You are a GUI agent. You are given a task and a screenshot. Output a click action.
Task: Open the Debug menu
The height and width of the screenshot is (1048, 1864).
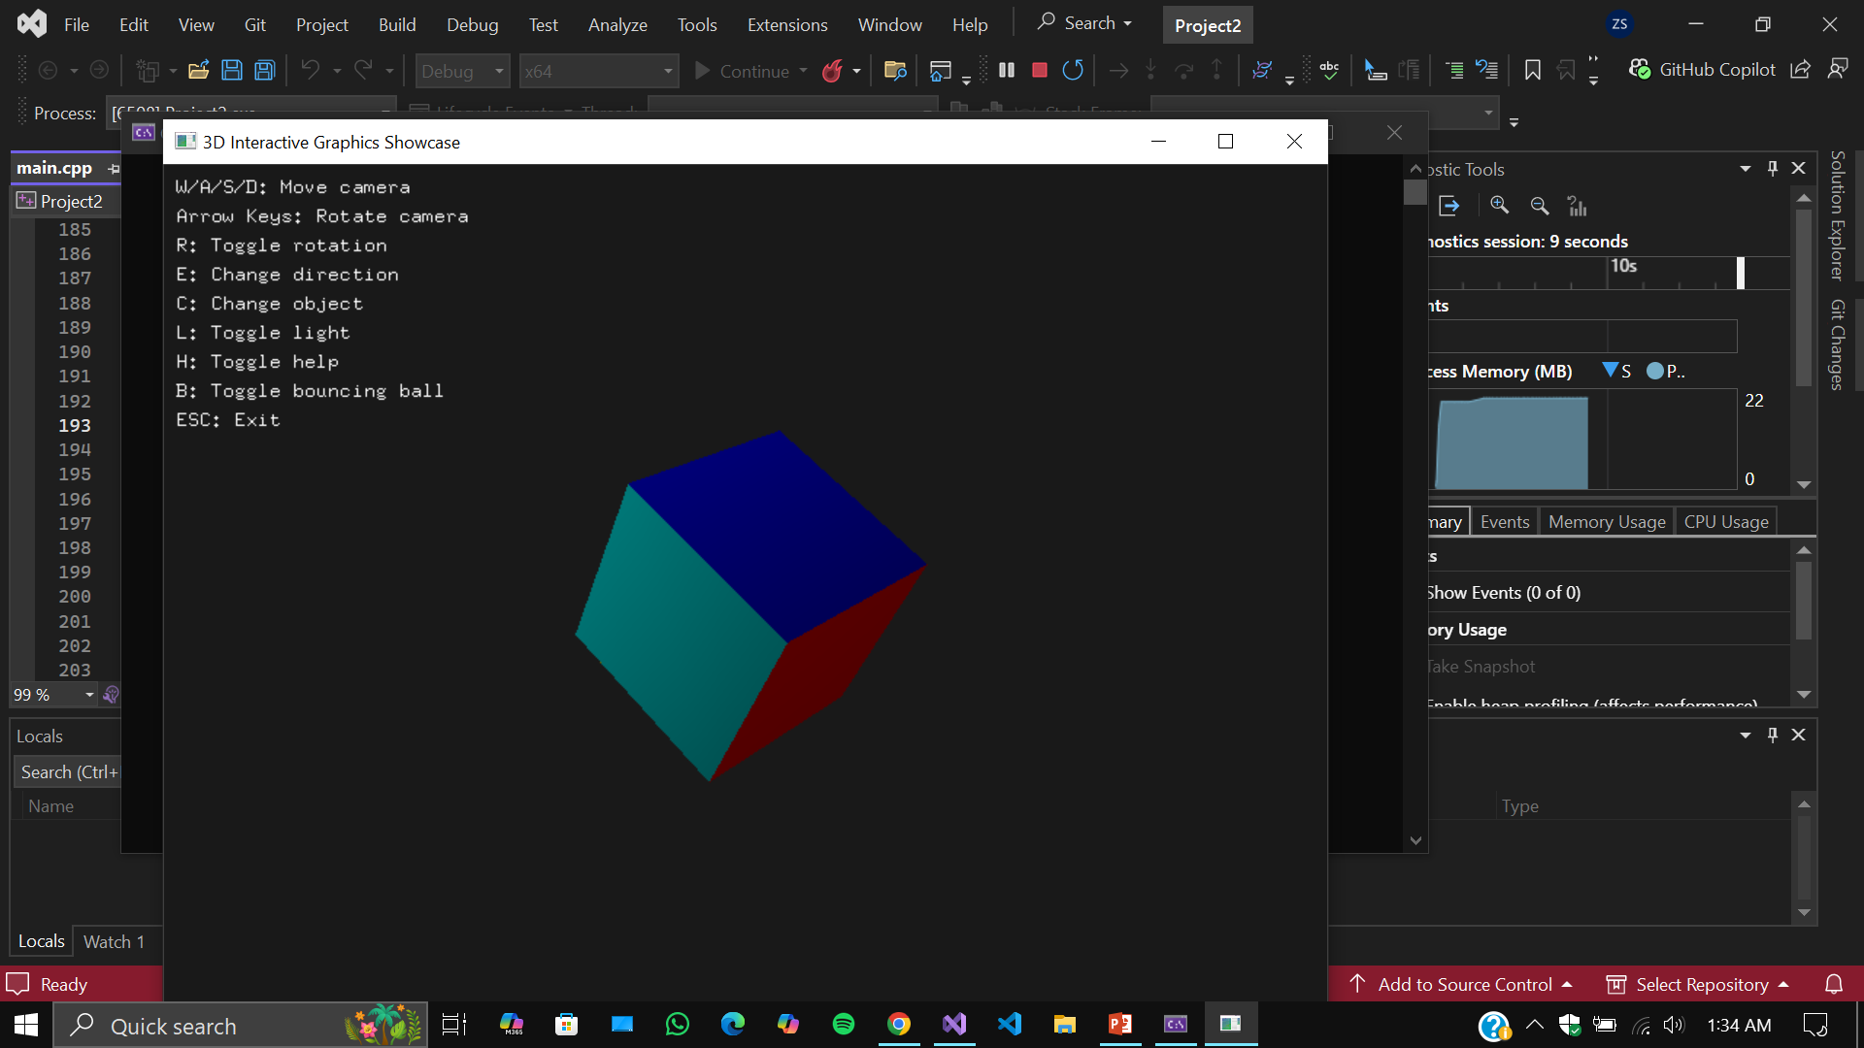pos(473,24)
